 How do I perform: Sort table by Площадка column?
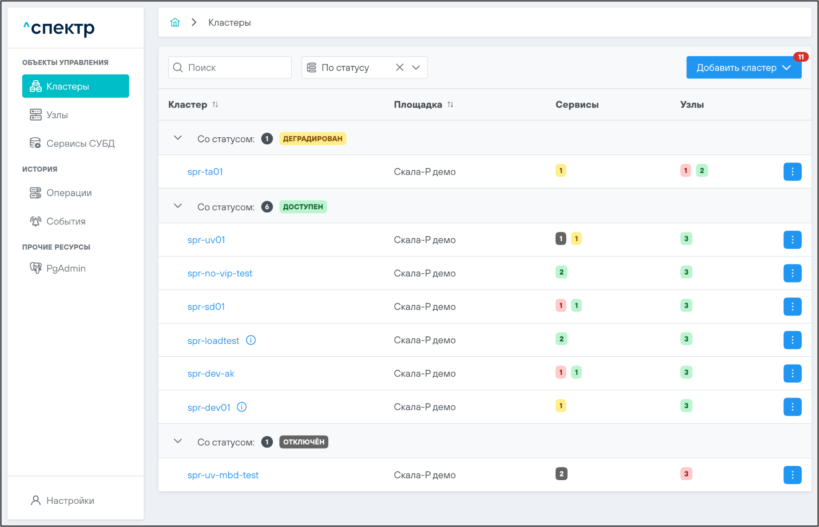[450, 104]
